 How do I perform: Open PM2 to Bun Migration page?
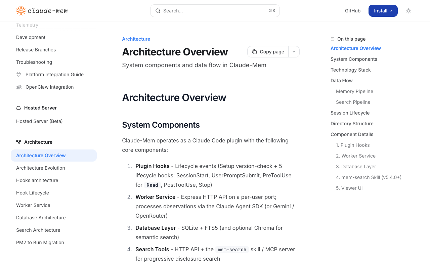pyautogui.click(x=40, y=243)
